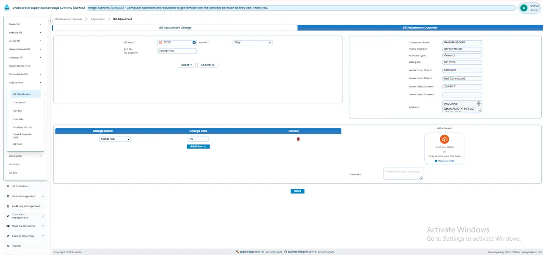Click the Bank Management sidebar icon

click(8, 196)
